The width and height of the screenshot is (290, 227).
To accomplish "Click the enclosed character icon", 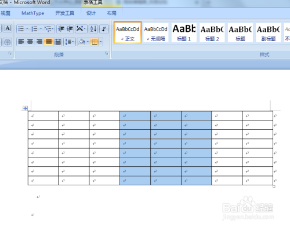I will [x=8, y=42].
